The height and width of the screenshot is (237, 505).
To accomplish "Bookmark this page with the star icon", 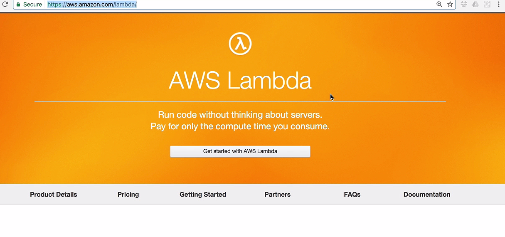I will [x=450, y=4].
